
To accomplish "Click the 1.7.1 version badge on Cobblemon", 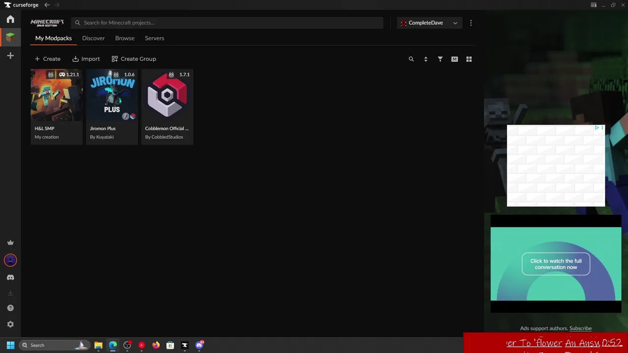I will coord(184,75).
